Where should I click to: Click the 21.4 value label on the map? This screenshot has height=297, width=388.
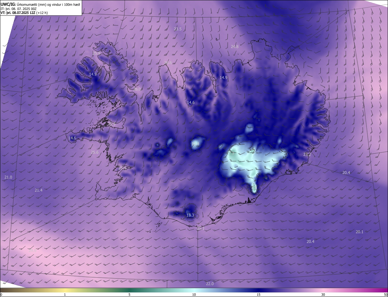coord(38,190)
